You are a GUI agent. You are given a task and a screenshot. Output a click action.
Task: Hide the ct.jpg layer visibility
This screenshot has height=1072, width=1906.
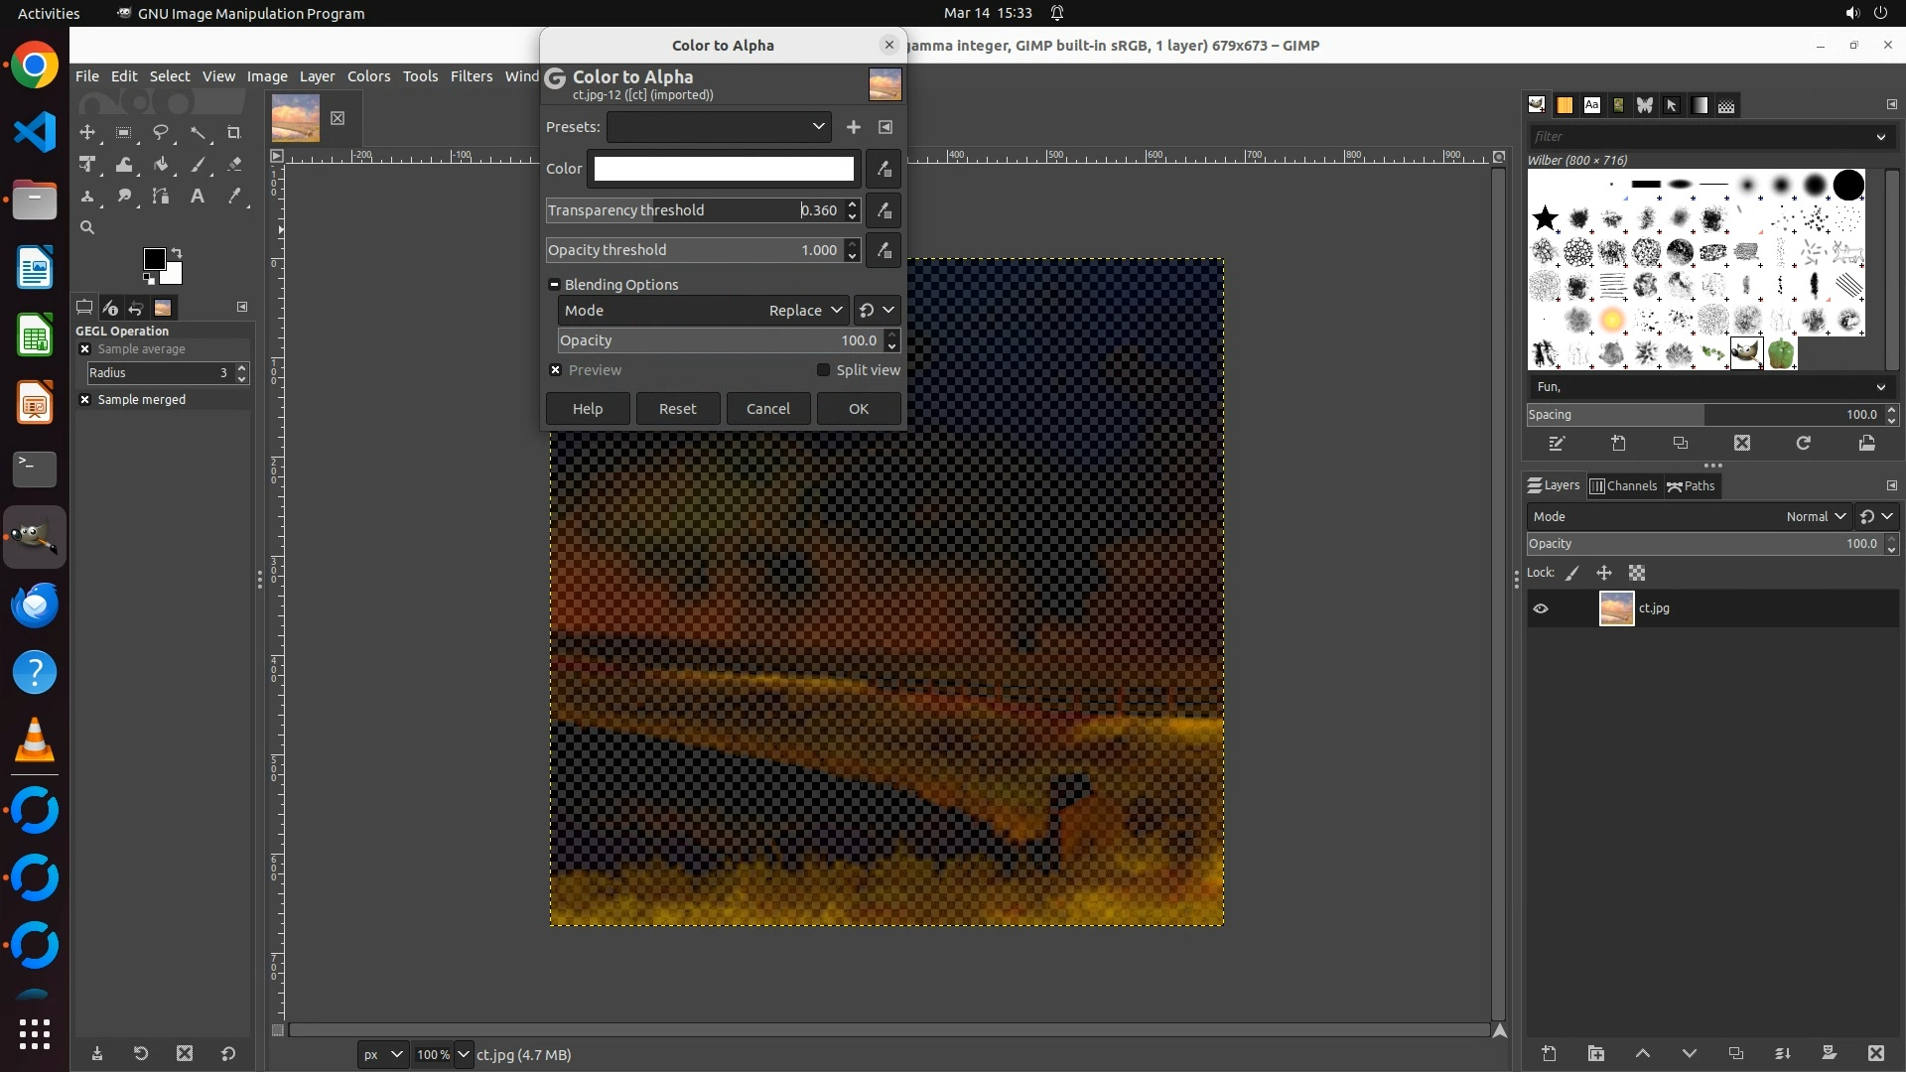[x=1541, y=608]
